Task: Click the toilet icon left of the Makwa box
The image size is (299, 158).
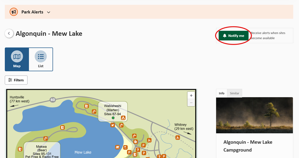Action: tap(20, 149)
